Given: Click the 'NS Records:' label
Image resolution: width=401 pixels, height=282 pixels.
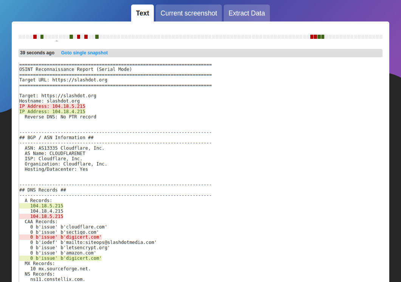Looking at the screenshot, I should point(40,274).
